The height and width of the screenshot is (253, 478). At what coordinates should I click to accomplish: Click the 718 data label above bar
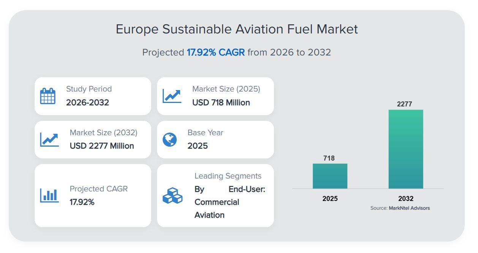[x=329, y=158]
